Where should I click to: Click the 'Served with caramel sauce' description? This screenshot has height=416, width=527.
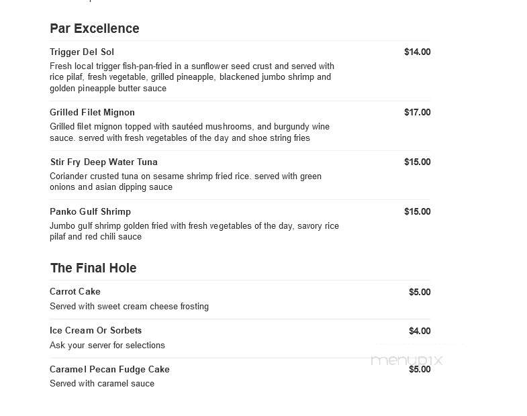102,383
